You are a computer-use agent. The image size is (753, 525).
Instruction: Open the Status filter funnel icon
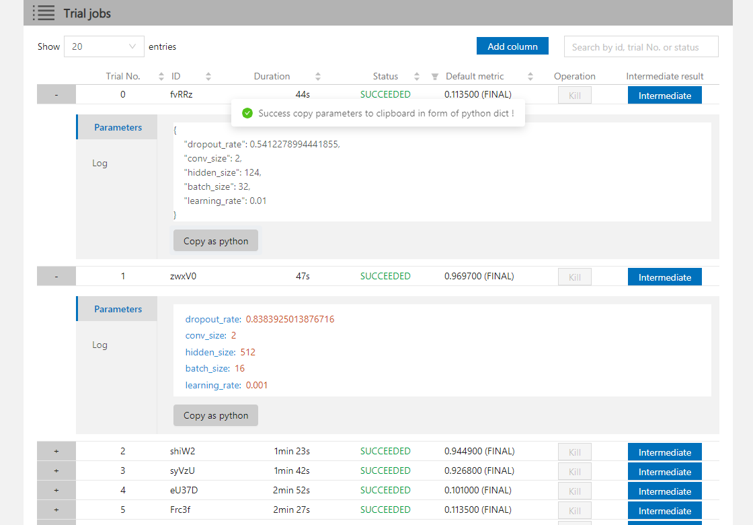(435, 77)
